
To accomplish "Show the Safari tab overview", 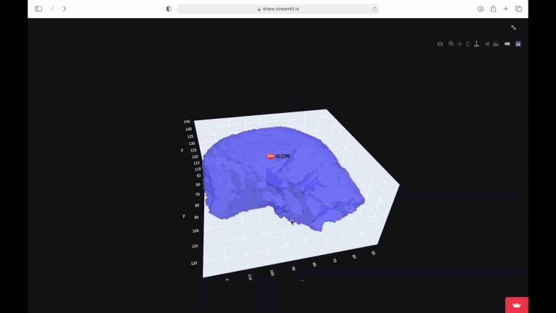I will coord(518,9).
